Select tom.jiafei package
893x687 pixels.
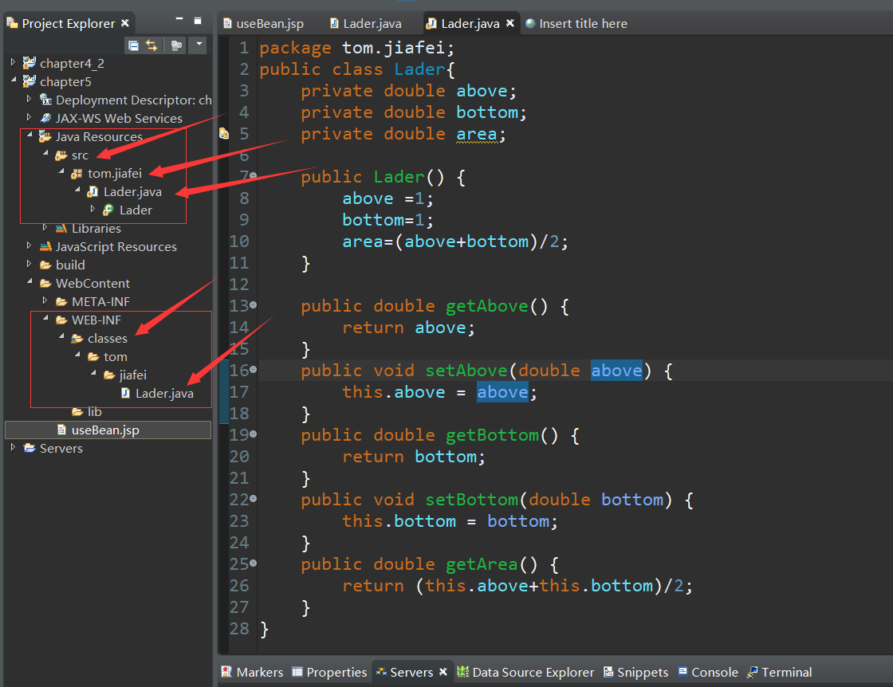click(x=115, y=174)
